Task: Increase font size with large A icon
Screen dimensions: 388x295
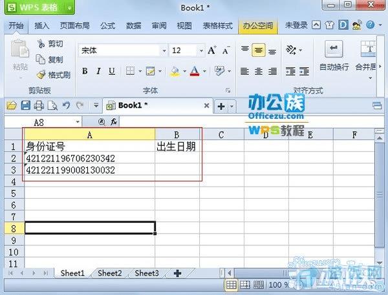Action: [212, 50]
